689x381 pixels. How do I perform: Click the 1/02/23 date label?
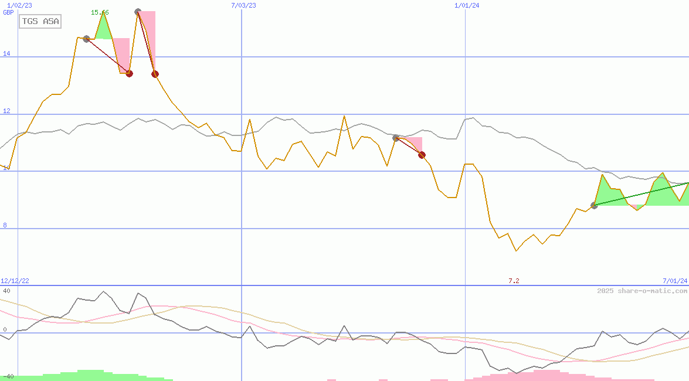(x=19, y=5)
